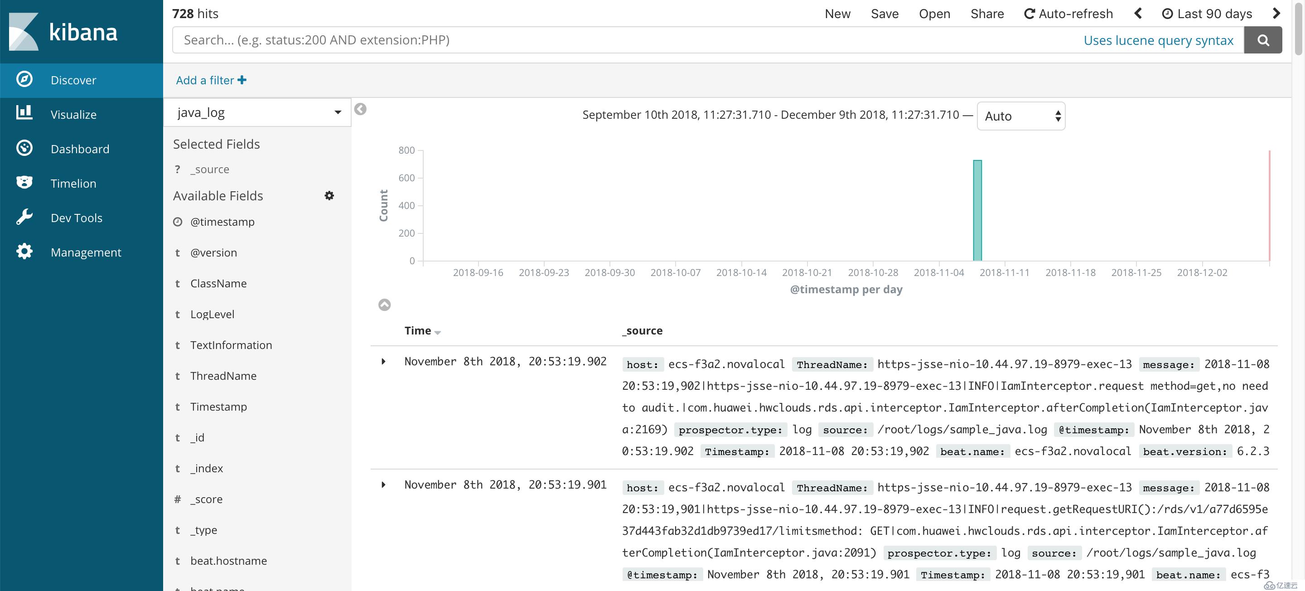Screen dimensions: 1305x591
Task: Click the Discover navigation icon
Action: point(23,78)
